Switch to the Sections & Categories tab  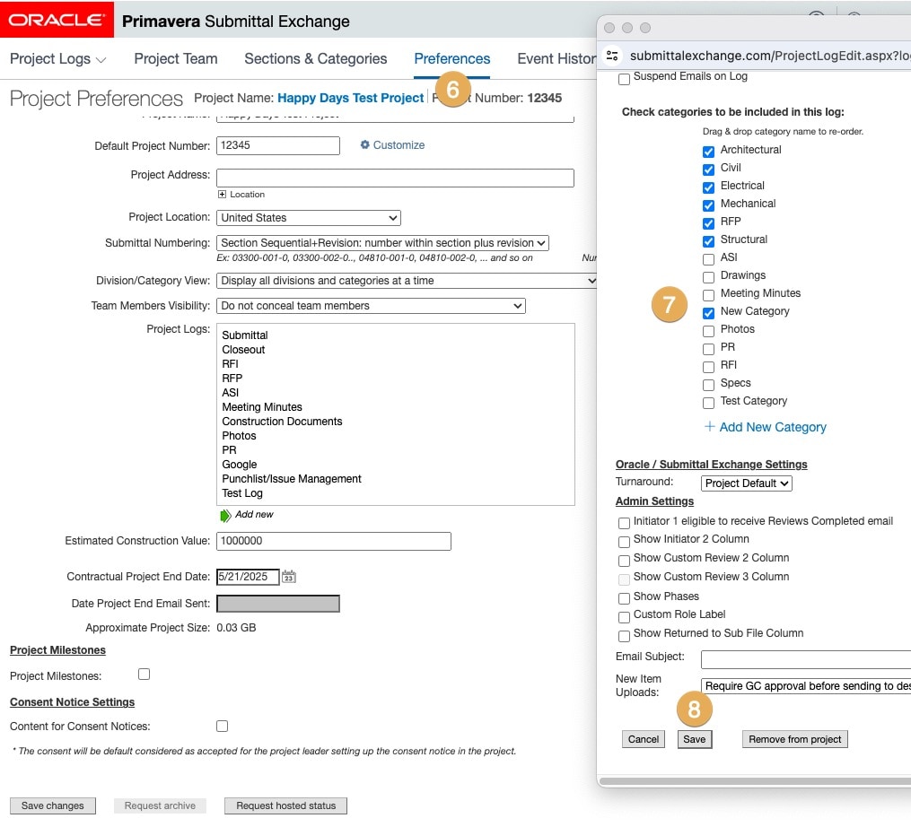click(315, 59)
